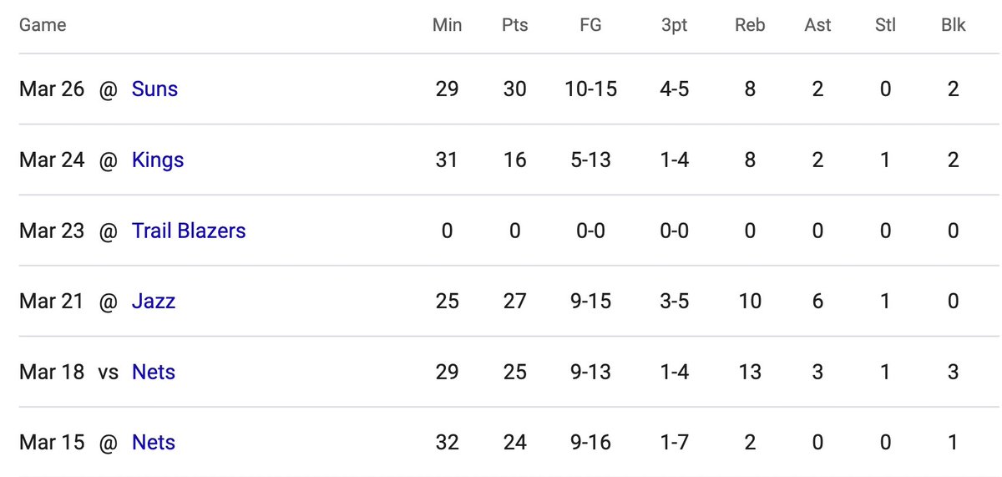Select the Mar 26 game date
Image resolution: width=1002 pixels, height=477 pixels.
pos(52,89)
